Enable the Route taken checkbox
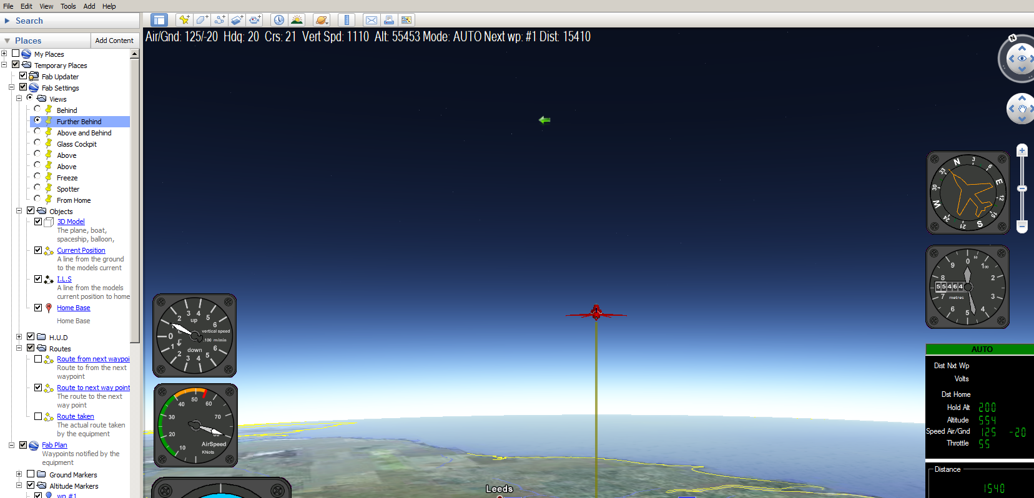Screen dimensions: 1034x498 [38, 416]
